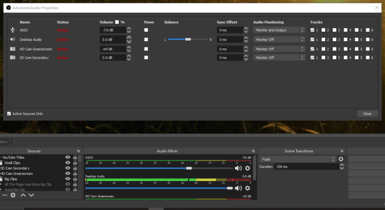This screenshot has width=385, height=210.
Task: Open source properties gear below Sources list
Action: tap(13, 195)
